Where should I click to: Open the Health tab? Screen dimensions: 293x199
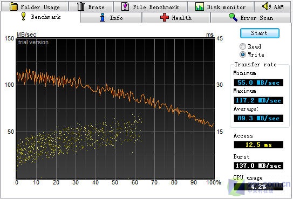[x=176, y=18]
